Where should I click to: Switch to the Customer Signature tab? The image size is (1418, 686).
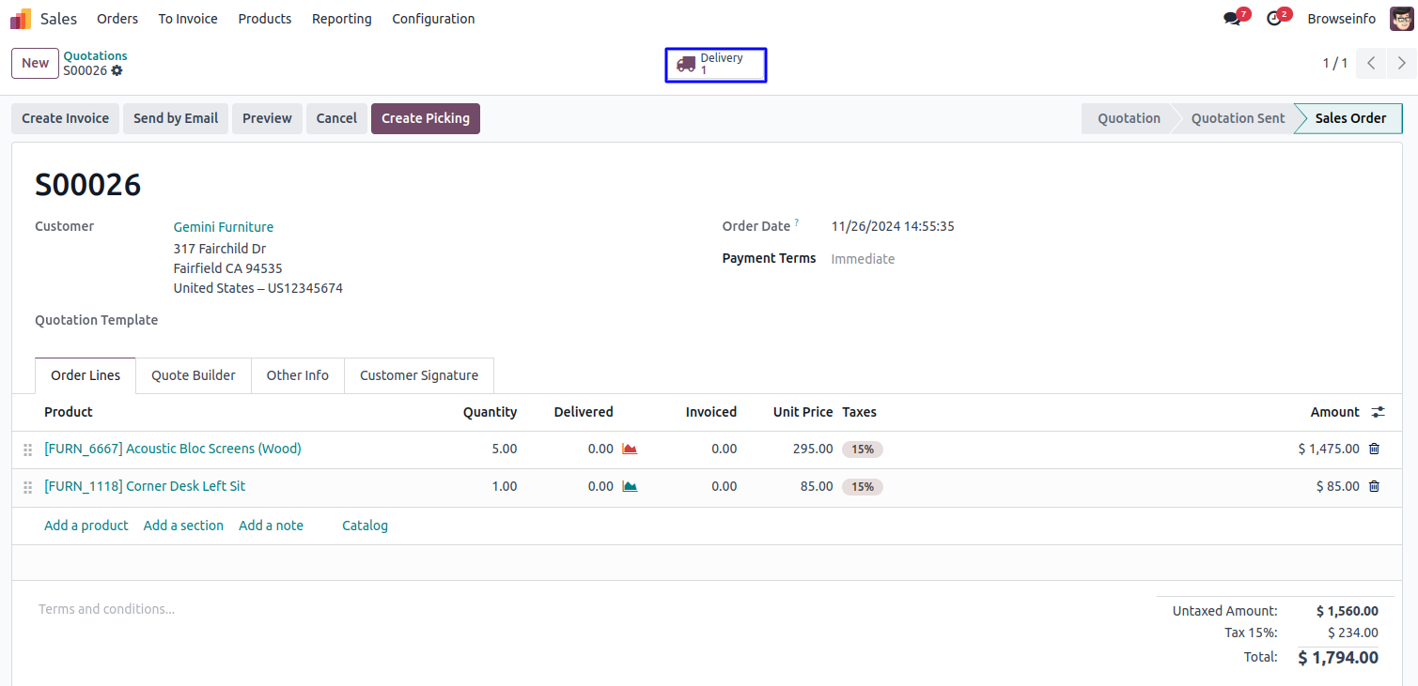418,375
